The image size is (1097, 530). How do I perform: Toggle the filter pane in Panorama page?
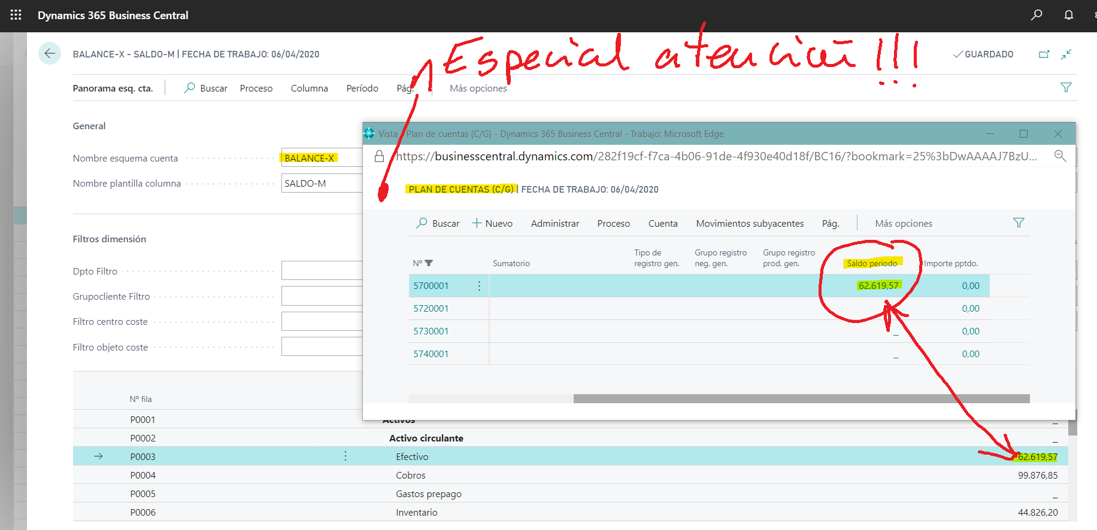(1066, 87)
